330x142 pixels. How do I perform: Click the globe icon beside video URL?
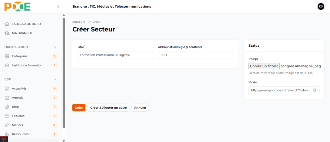tap(315, 90)
